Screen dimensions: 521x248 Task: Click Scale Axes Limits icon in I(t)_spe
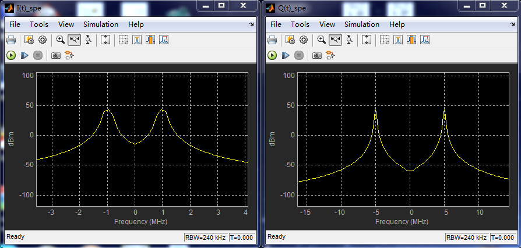pyautogui.click(x=105, y=40)
